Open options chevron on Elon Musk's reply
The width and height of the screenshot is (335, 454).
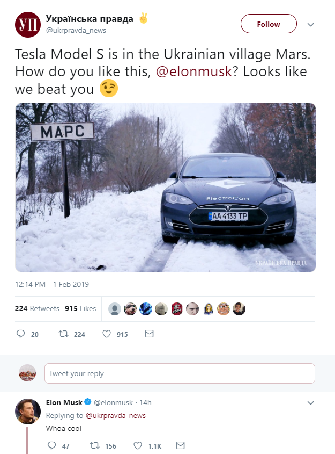tap(310, 403)
